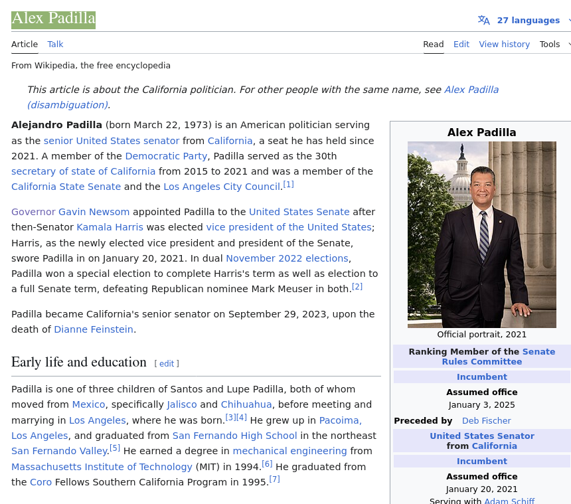The image size is (571, 504).
Task: Open the November 2022 elections link
Action: coord(287,258)
